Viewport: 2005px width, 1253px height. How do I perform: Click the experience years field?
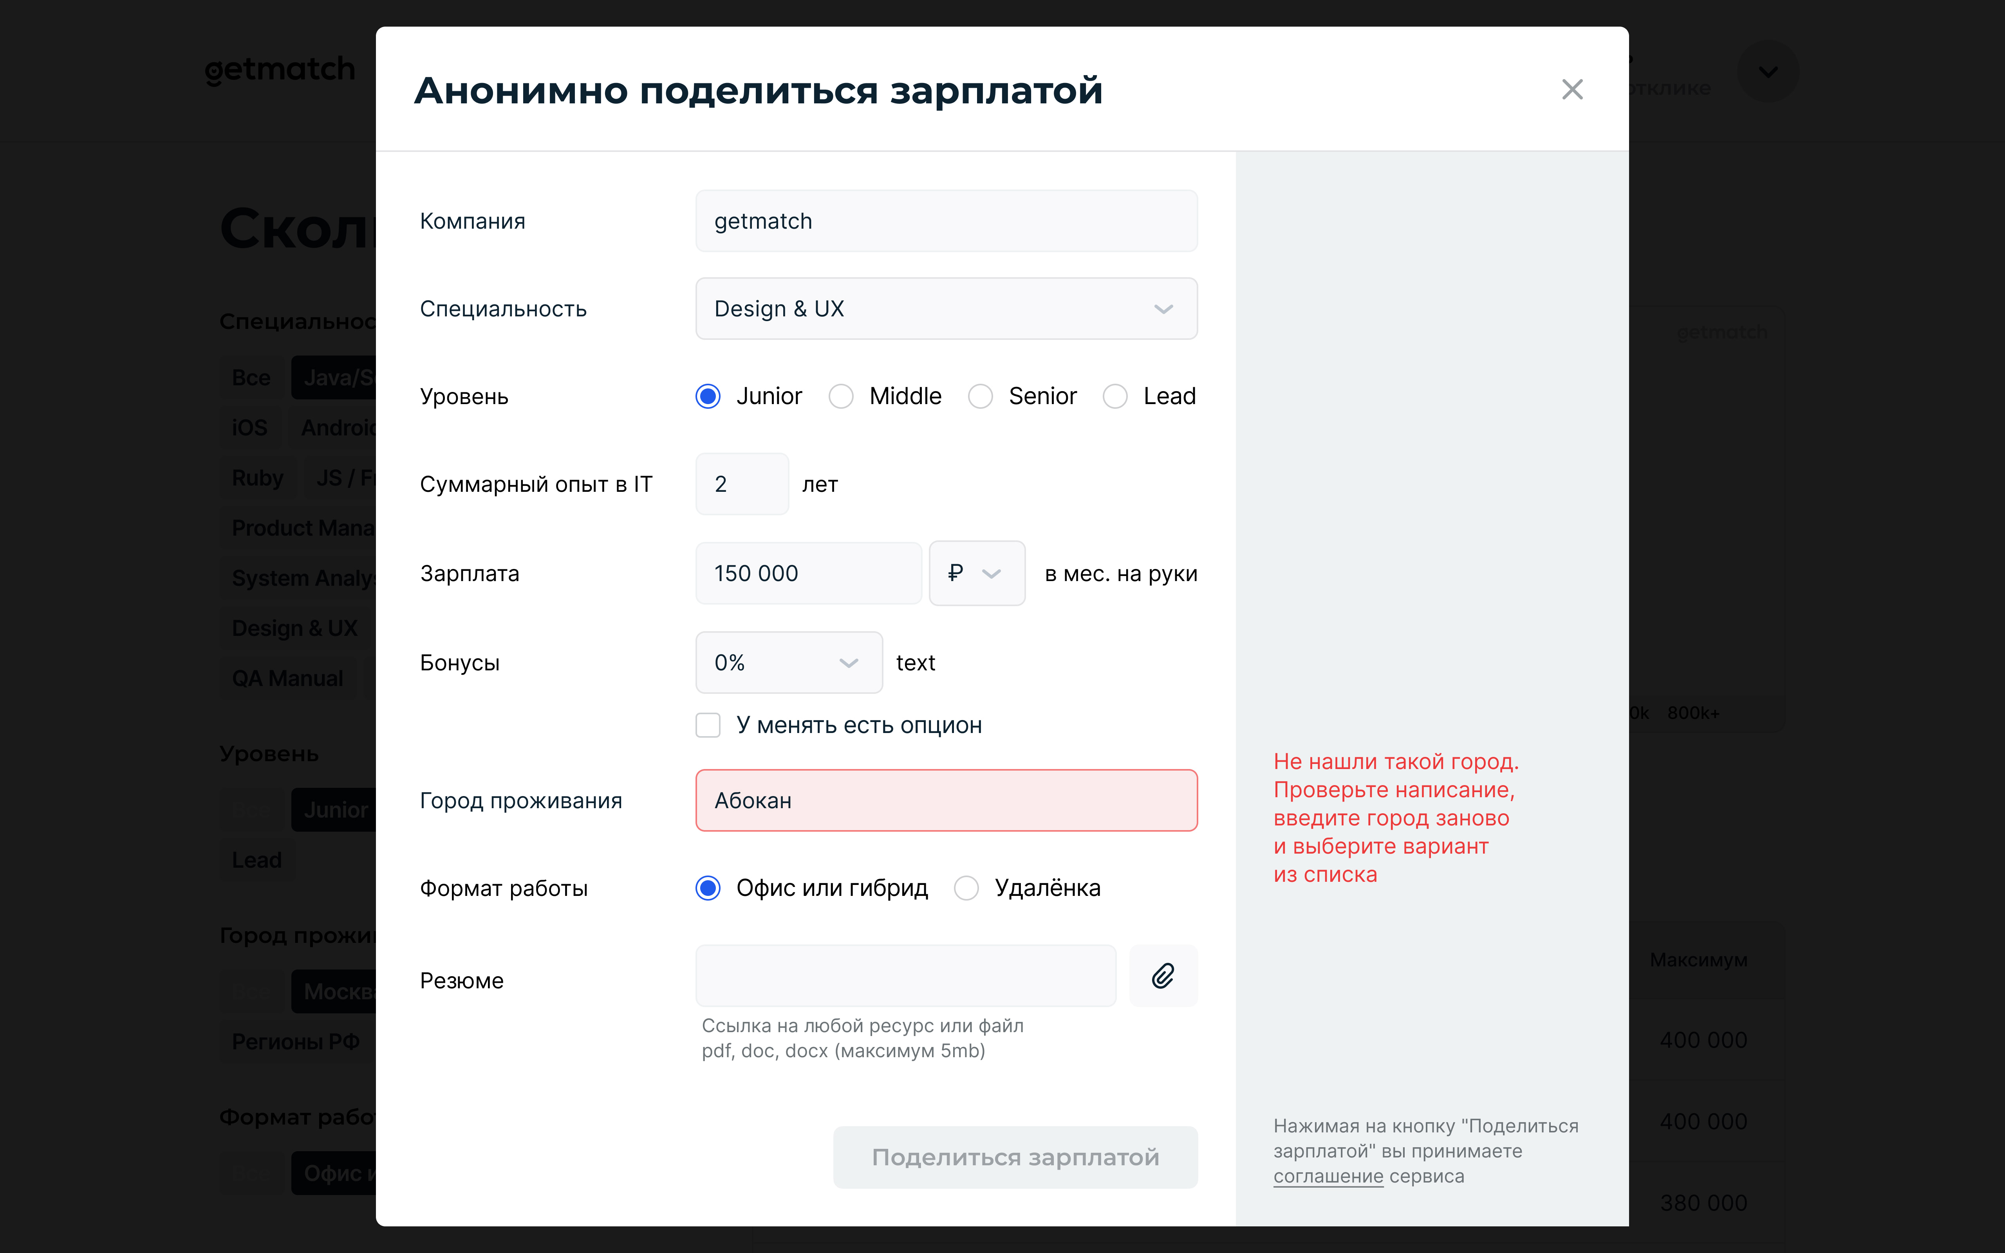point(742,484)
